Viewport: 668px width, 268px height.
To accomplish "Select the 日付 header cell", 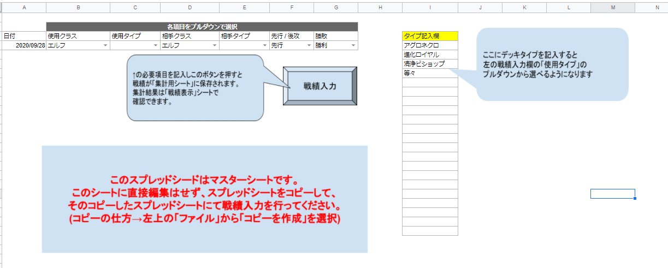I will click(x=23, y=36).
